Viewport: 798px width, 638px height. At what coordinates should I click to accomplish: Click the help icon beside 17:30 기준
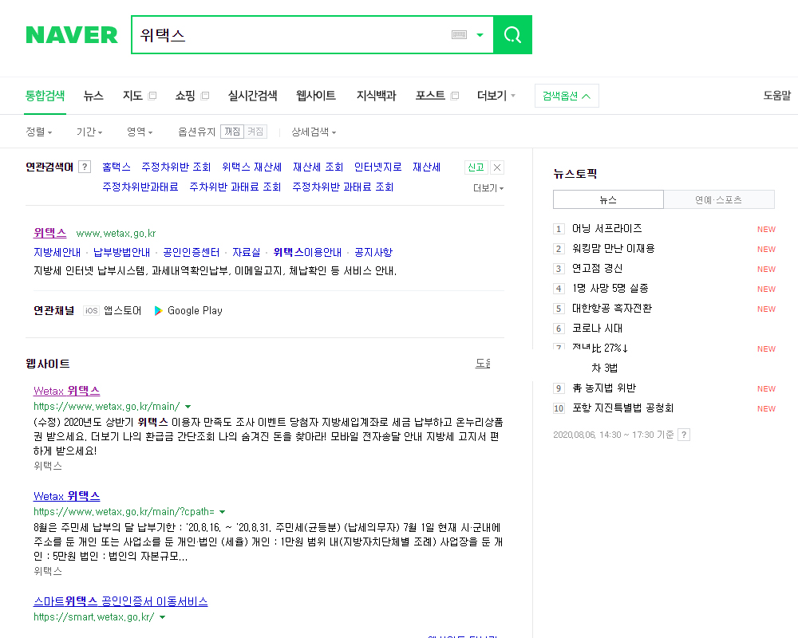684,435
